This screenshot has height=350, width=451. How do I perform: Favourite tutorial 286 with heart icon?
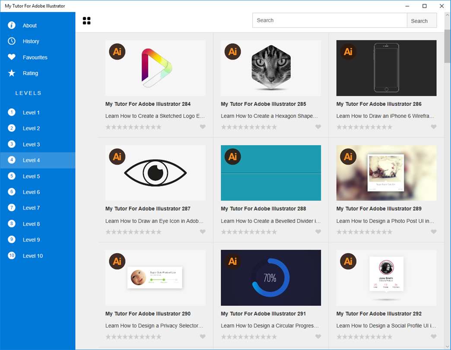[434, 127]
